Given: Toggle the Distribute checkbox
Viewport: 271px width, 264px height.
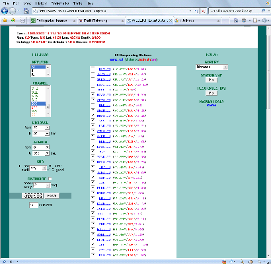Looking at the screenshot, I should (x=50, y=179).
